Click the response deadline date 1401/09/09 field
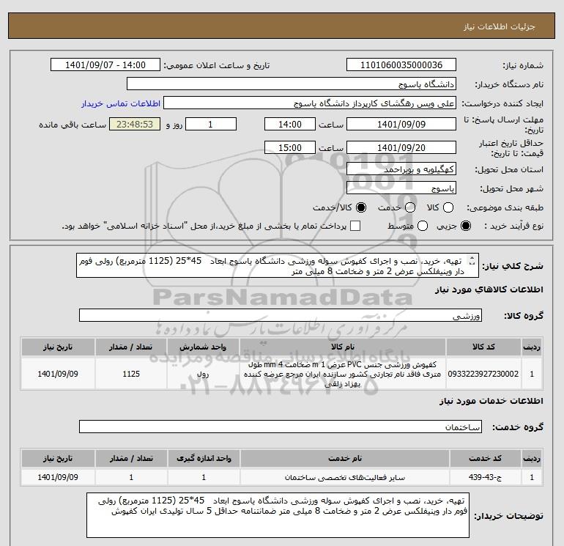This screenshot has height=546, width=564. [x=401, y=124]
